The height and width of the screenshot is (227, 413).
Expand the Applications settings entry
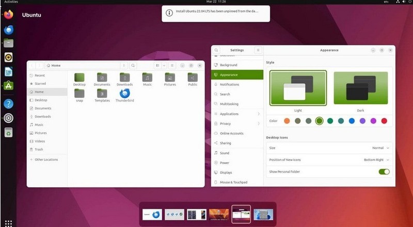click(x=237, y=114)
